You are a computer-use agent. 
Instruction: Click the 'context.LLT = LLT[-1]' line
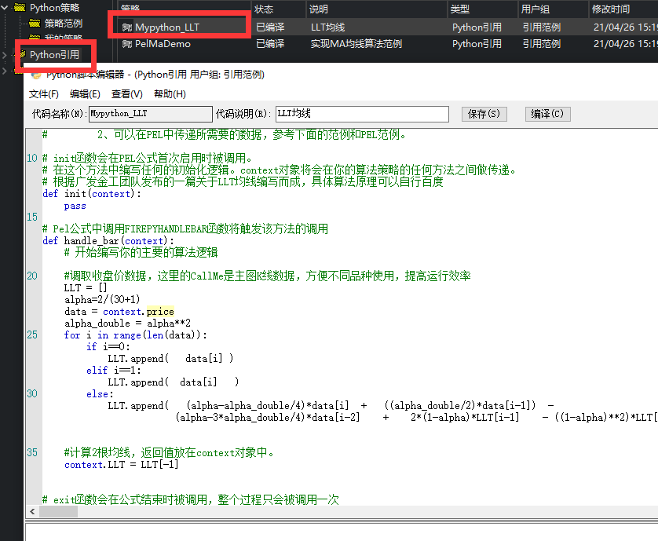[x=122, y=465]
